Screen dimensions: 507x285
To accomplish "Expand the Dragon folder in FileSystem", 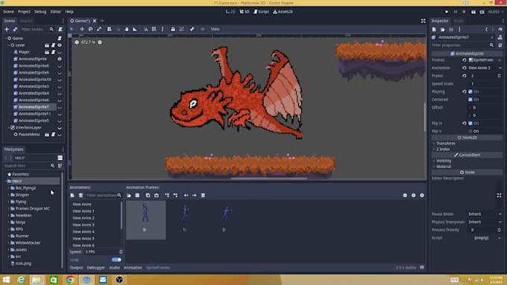I will point(9,195).
